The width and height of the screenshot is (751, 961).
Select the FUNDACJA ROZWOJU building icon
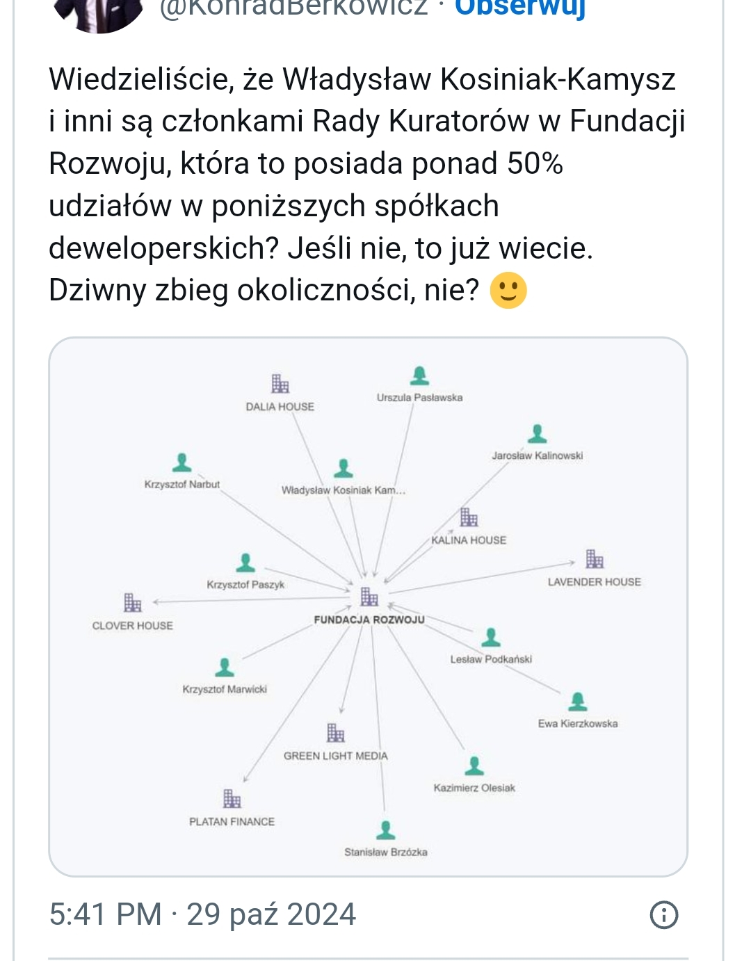tap(369, 597)
